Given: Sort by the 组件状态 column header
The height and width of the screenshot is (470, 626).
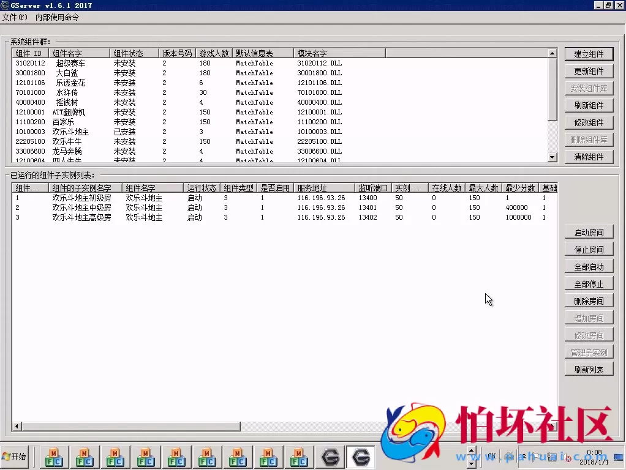Looking at the screenshot, I should 134,53.
